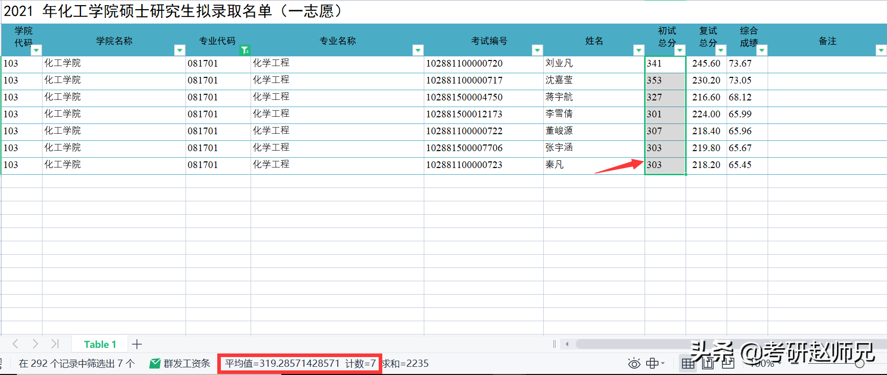Select exam number 102881500007706

[x=484, y=148]
